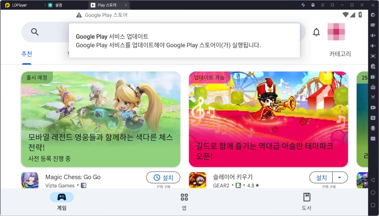Click the volume down icon in sidebar
The height and width of the screenshot is (216, 379).
click(373, 46)
